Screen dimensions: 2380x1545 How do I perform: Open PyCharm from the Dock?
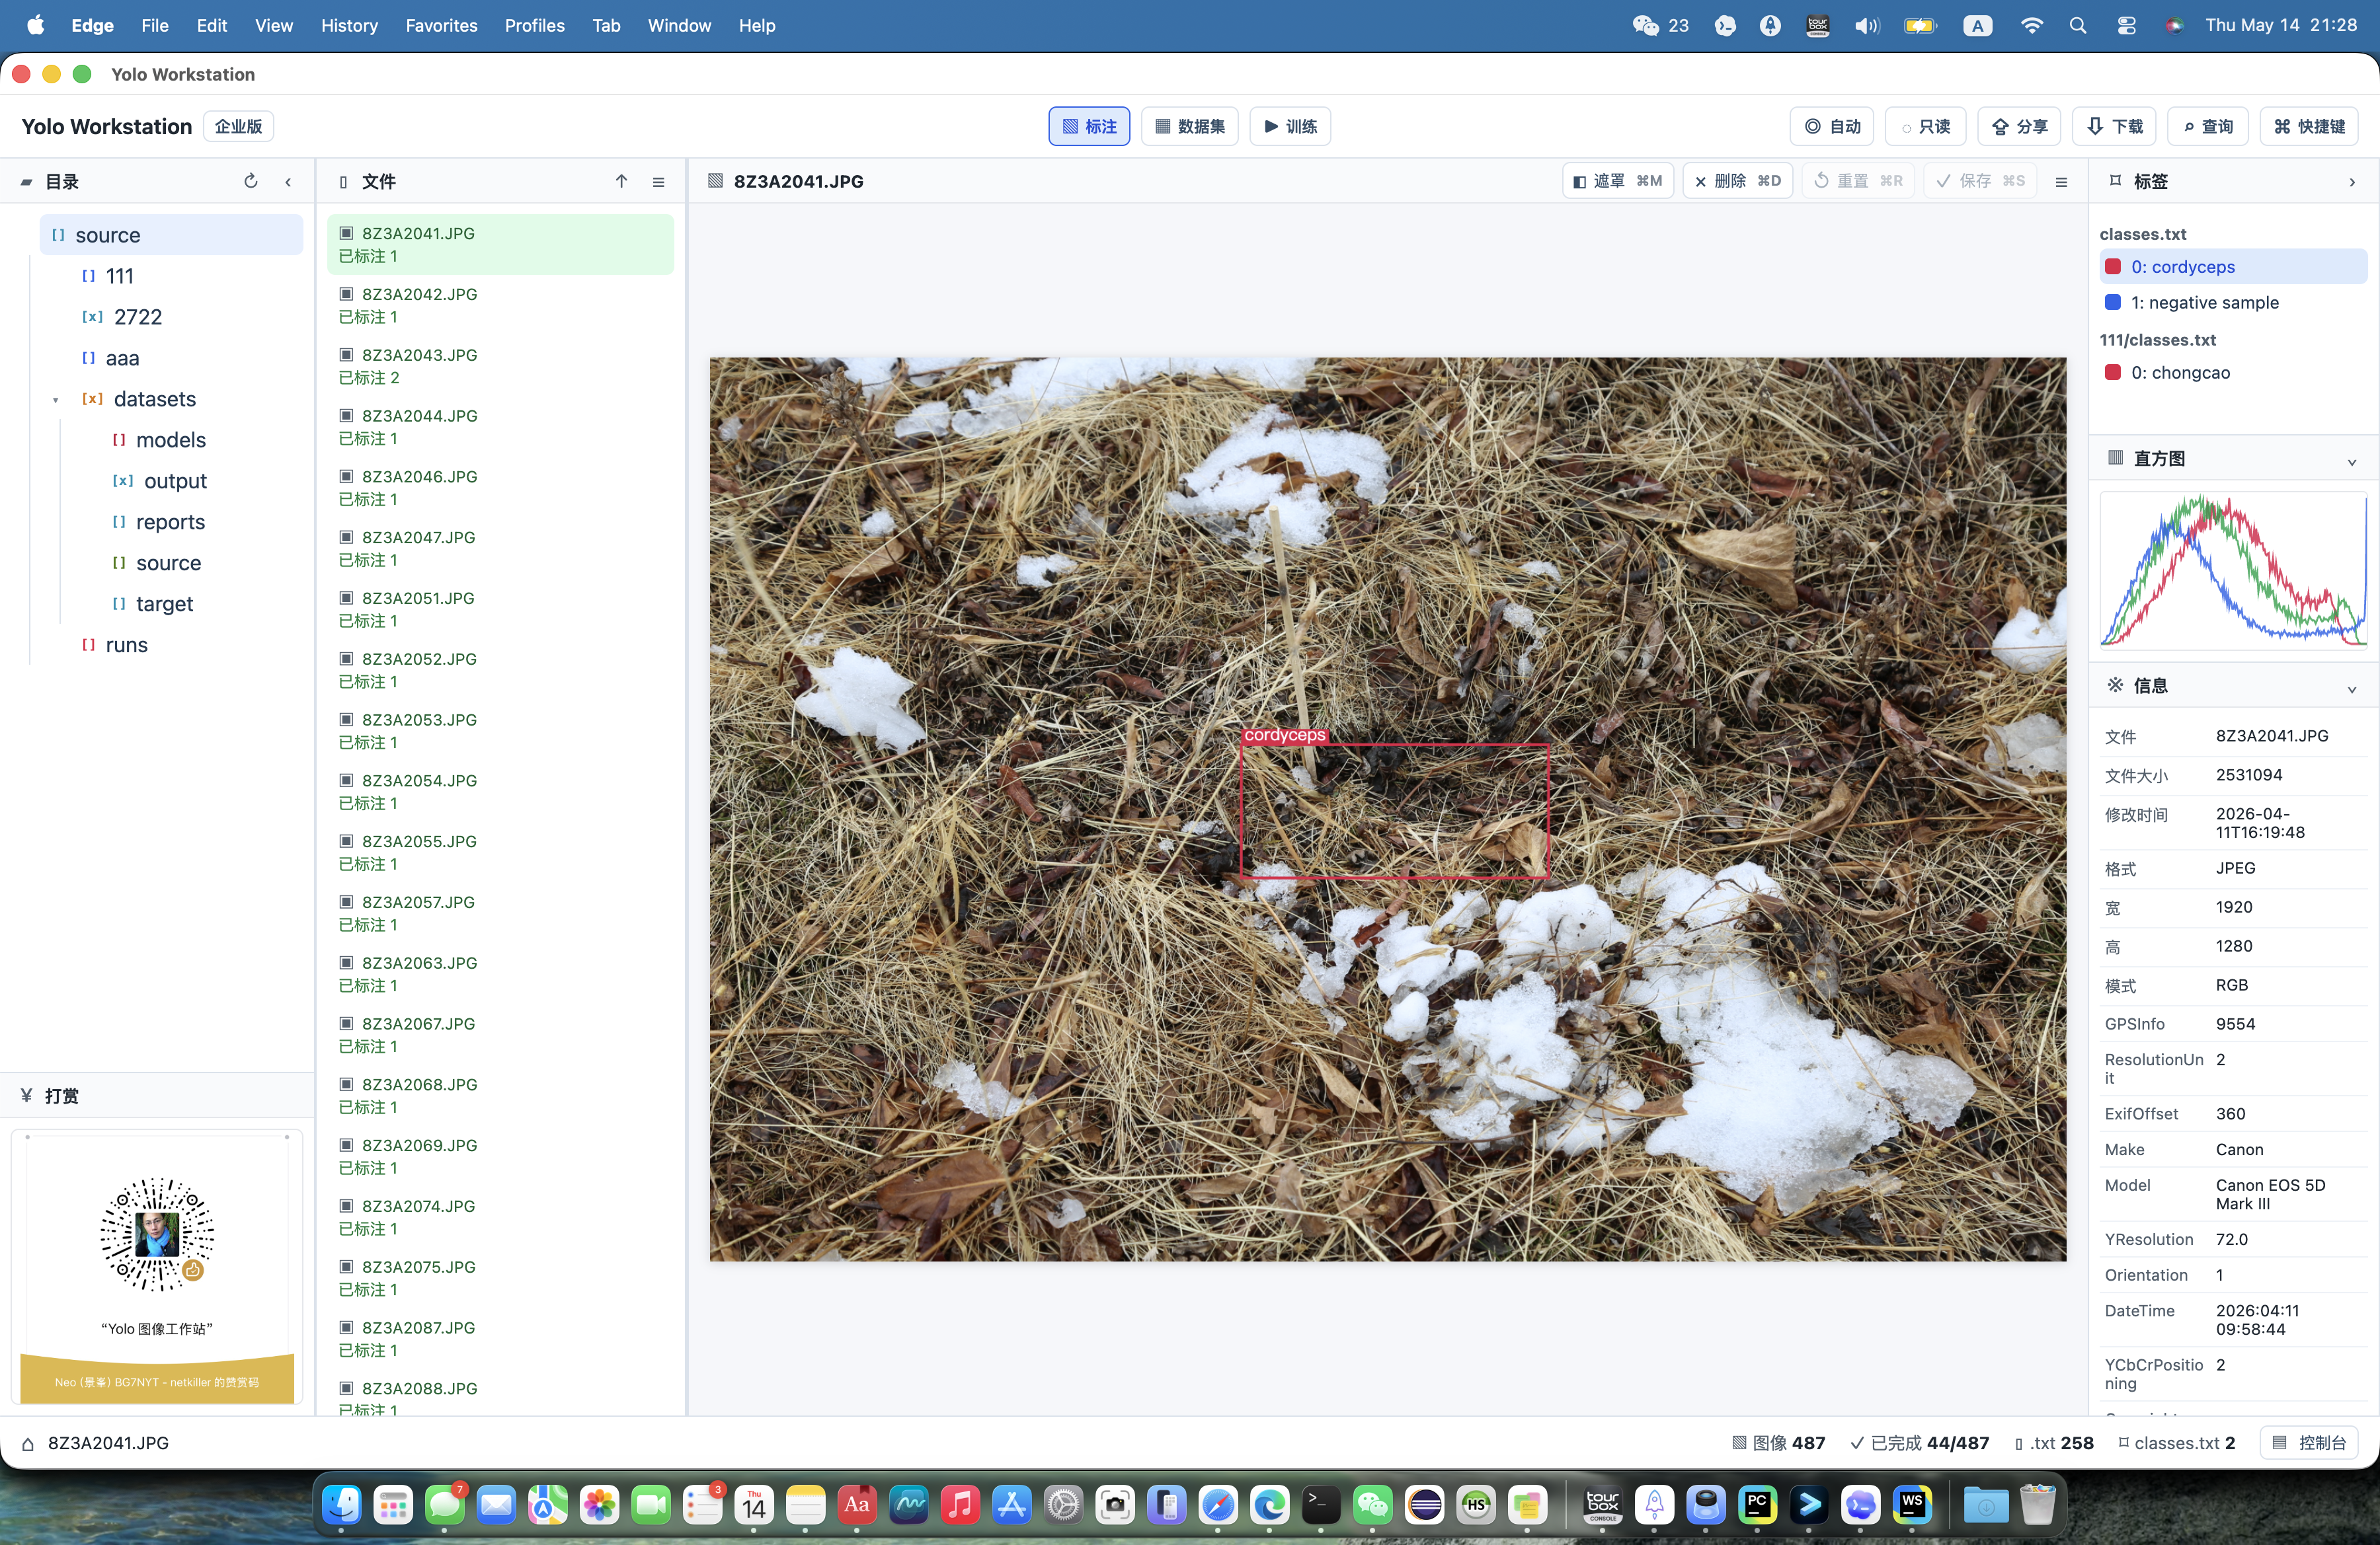[1758, 1504]
